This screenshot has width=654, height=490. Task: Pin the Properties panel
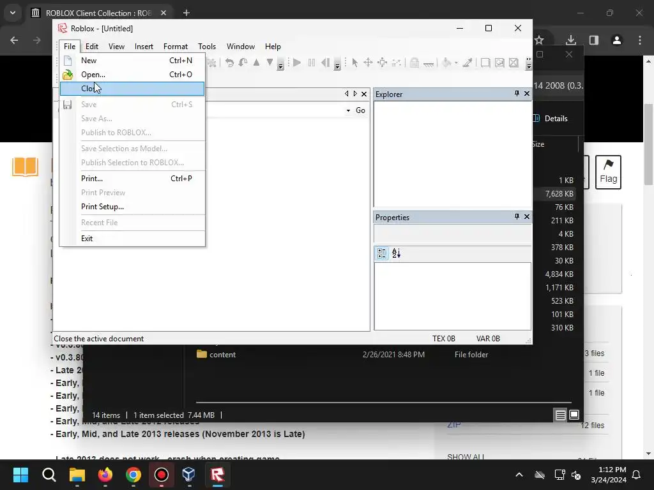point(517,217)
